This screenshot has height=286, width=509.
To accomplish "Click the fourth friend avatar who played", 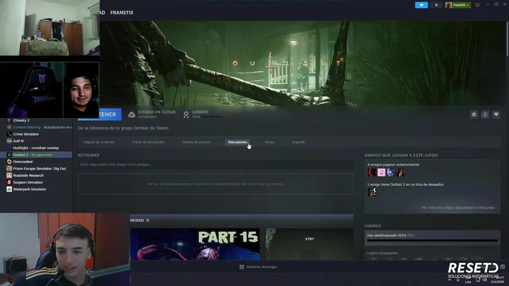I will coord(400,172).
